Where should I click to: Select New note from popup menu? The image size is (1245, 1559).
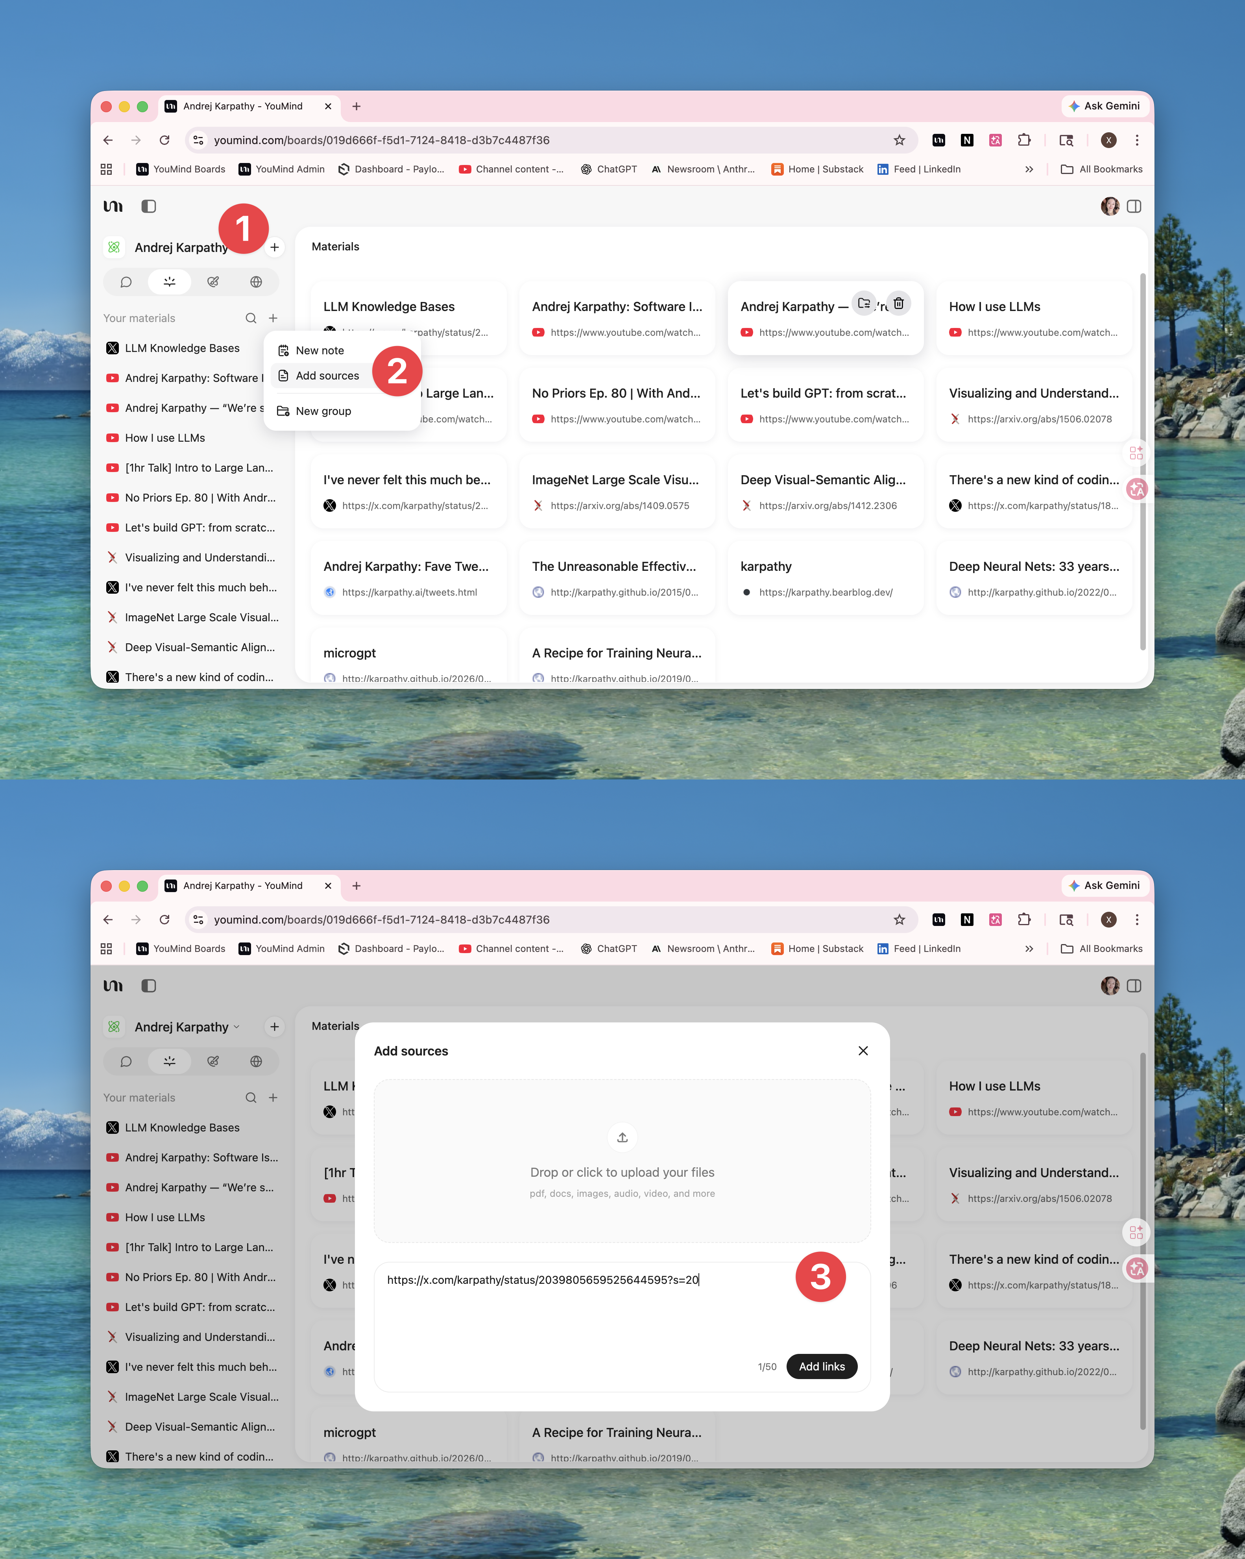click(x=320, y=351)
